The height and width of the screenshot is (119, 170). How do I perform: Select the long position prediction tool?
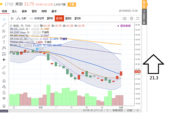4,54
